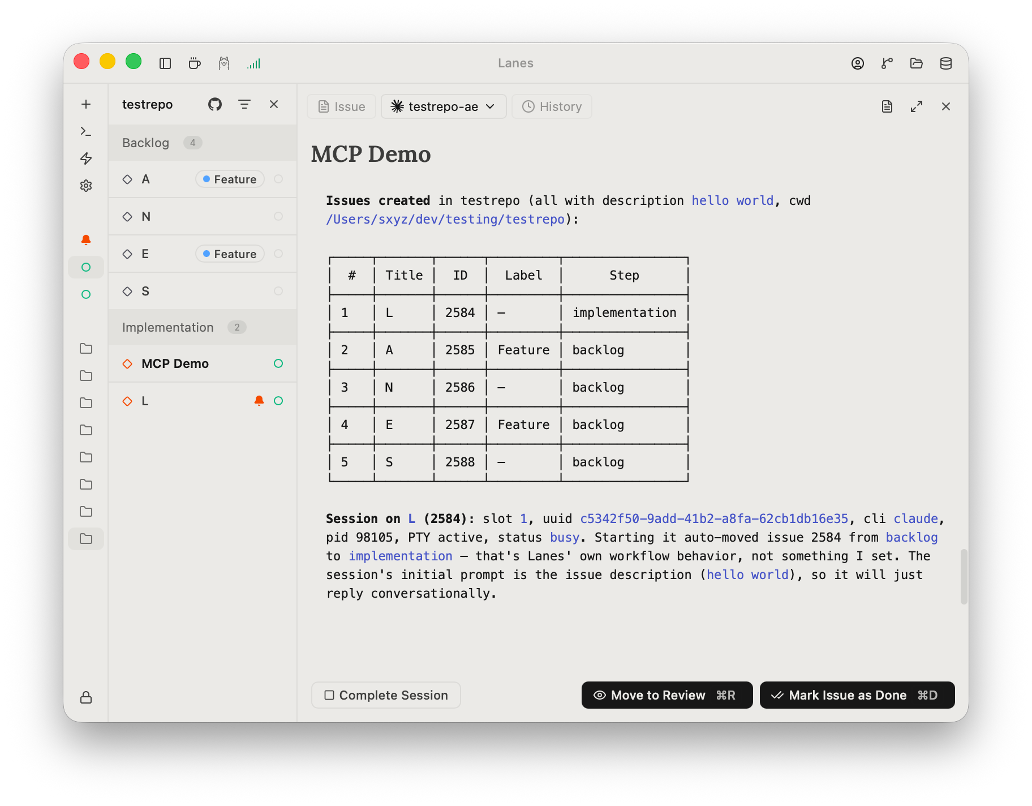Select issue L in Implementation
The height and width of the screenshot is (806, 1032).
[x=203, y=401]
